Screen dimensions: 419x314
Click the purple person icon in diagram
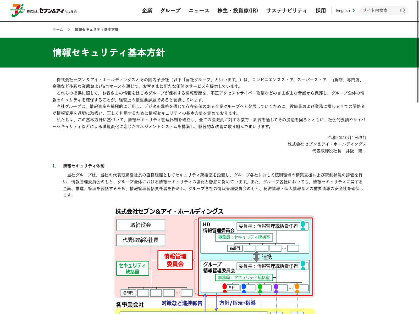click(x=276, y=288)
